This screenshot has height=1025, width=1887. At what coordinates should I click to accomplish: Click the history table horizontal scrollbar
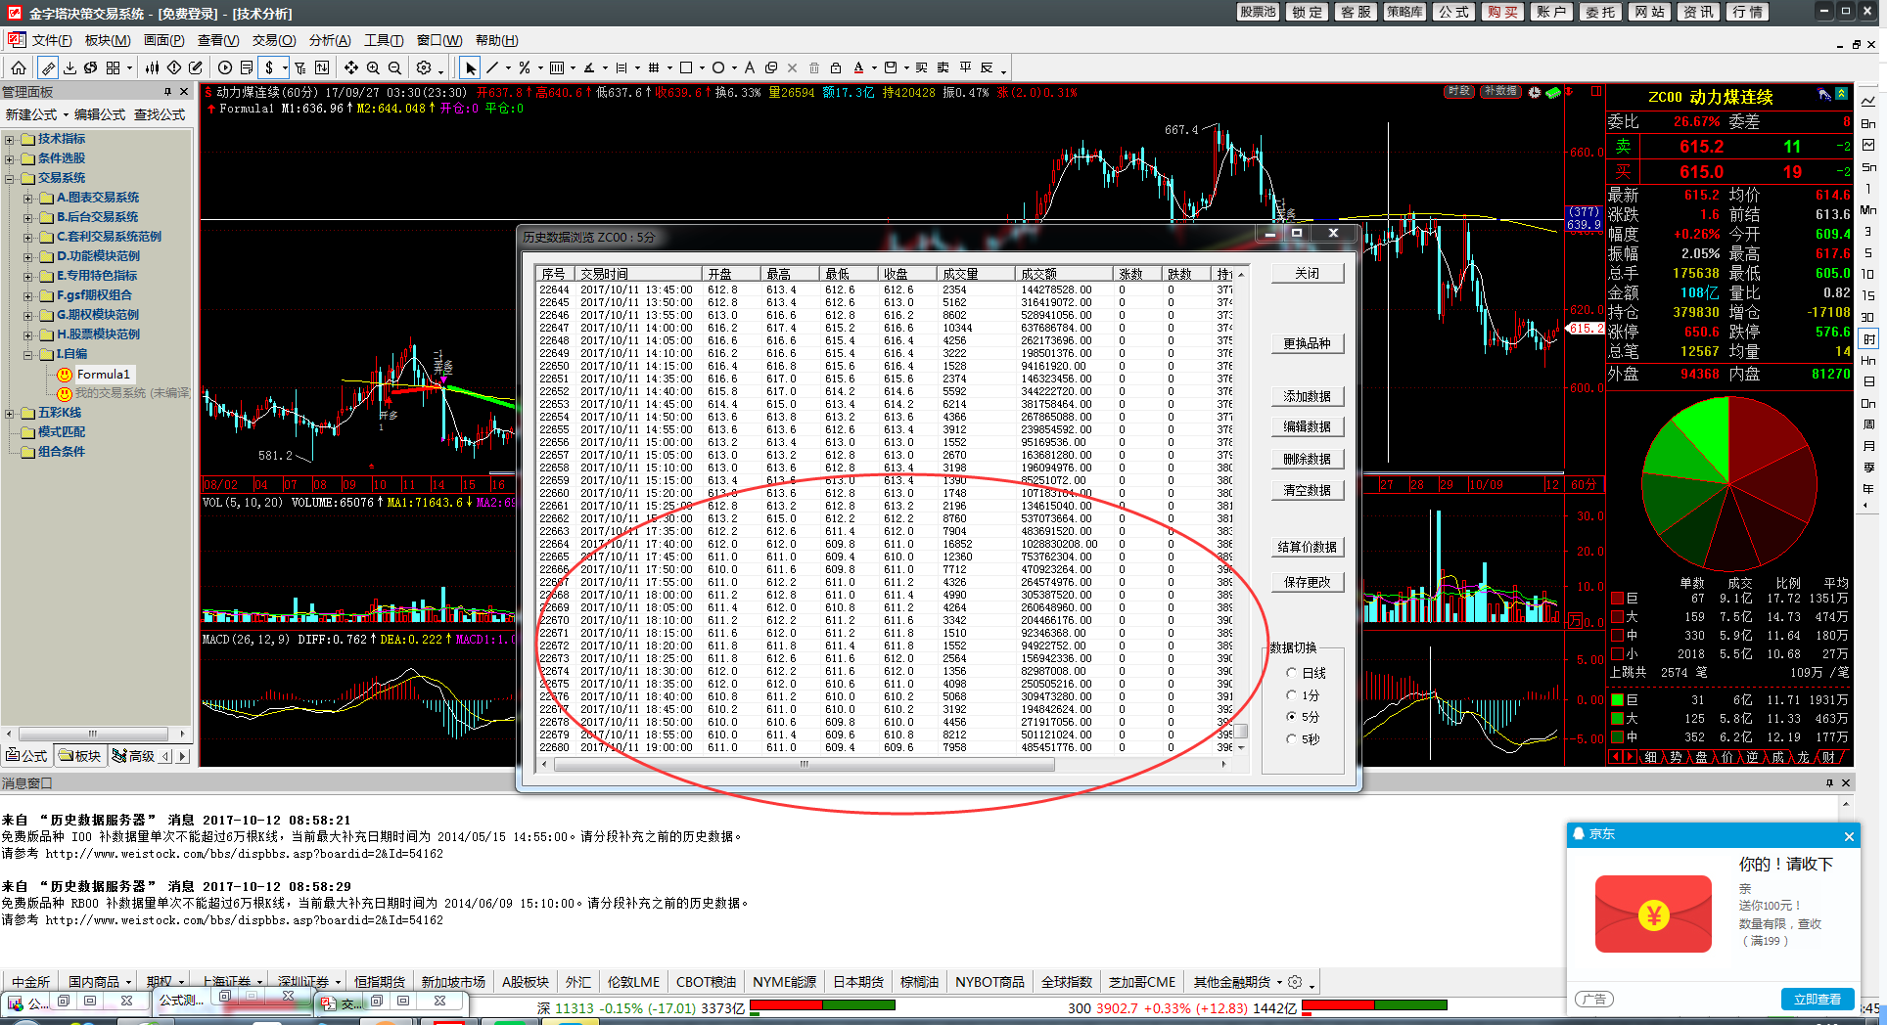pos(804,765)
